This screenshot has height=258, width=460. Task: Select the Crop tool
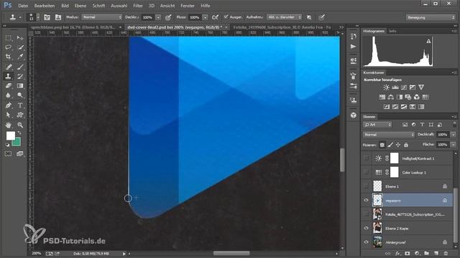pyautogui.click(x=8, y=57)
